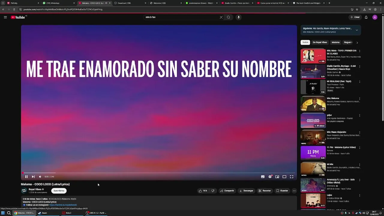Open the COCO LOCO gdjur playlist thumbnail

[313, 121]
